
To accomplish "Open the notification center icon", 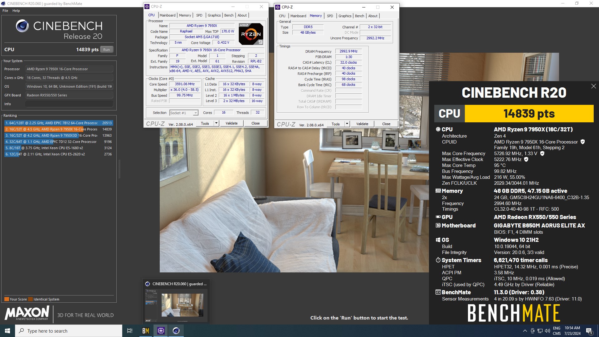I will click(589, 331).
